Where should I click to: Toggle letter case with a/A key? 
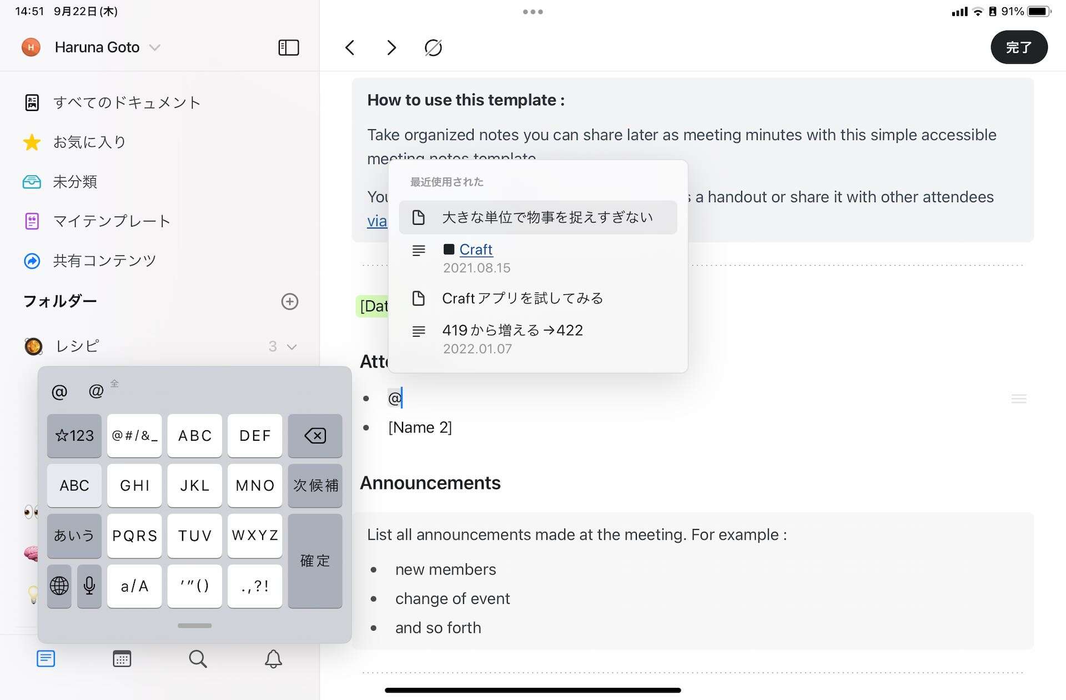click(x=134, y=586)
